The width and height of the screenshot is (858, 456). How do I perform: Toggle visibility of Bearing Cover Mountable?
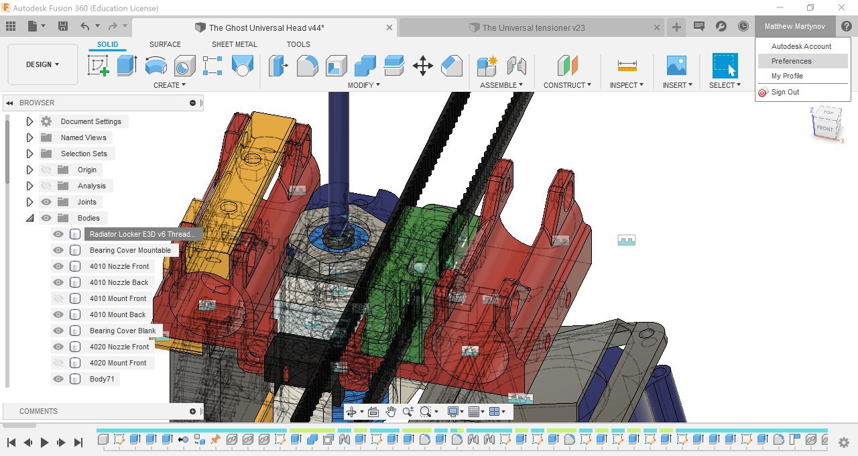tap(58, 250)
